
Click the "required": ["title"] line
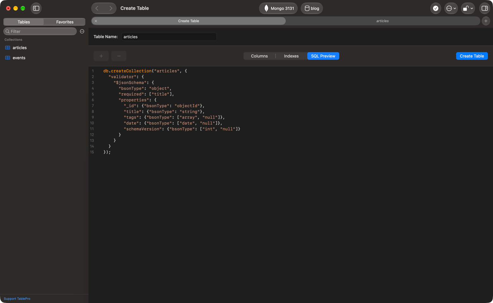click(146, 94)
